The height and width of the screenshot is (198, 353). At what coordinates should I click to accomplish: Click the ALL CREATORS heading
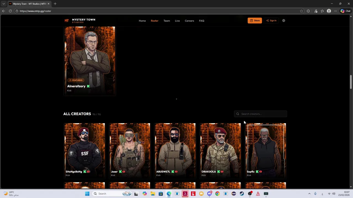(x=77, y=114)
